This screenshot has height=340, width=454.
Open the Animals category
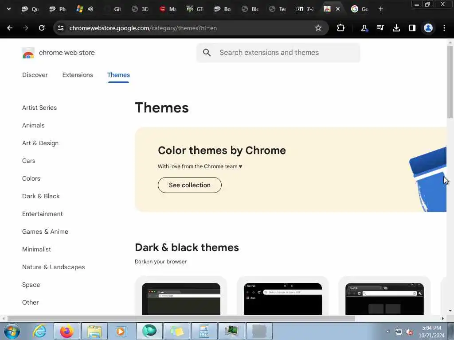(33, 125)
